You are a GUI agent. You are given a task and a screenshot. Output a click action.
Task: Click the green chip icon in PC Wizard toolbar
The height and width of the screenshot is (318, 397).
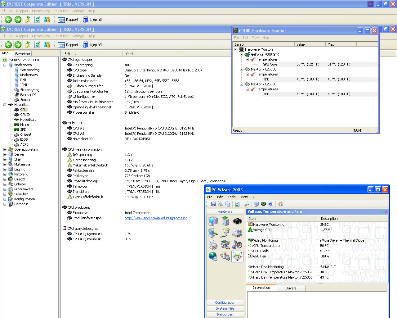(264, 204)
